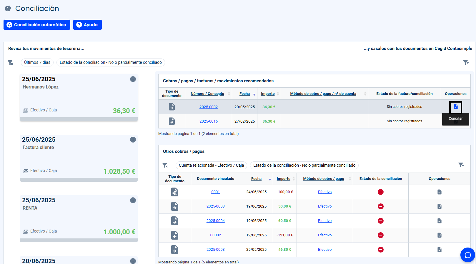Show info for the Factura cliente movement
Screen dimensions: 476x264
(133, 140)
